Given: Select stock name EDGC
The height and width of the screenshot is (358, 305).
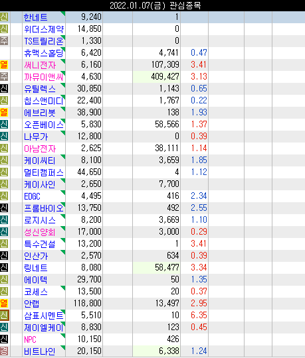Looking at the screenshot, I should [32, 196].
